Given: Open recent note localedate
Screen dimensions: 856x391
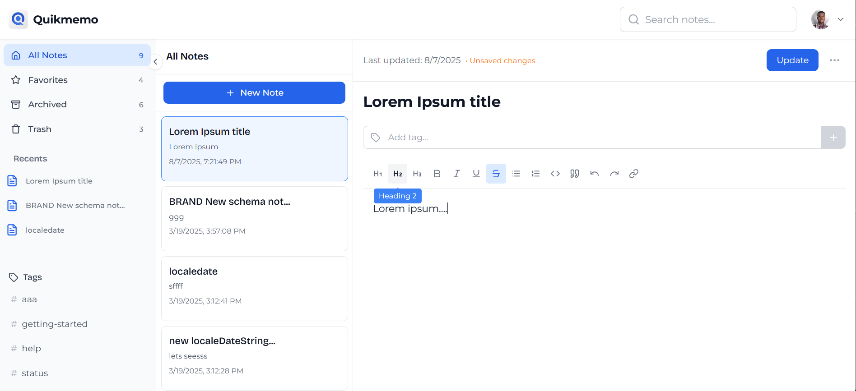Looking at the screenshot, I should click(x=77, y=230).
